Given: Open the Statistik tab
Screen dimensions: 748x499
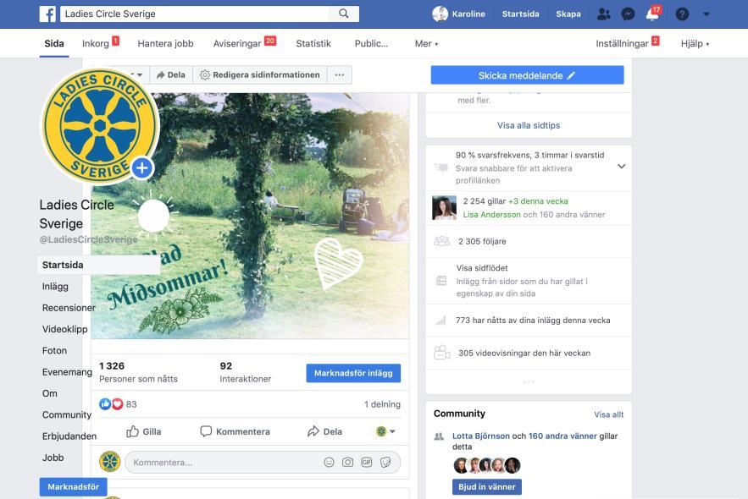Looking at the screenshot, I should [x=313, y=44].
